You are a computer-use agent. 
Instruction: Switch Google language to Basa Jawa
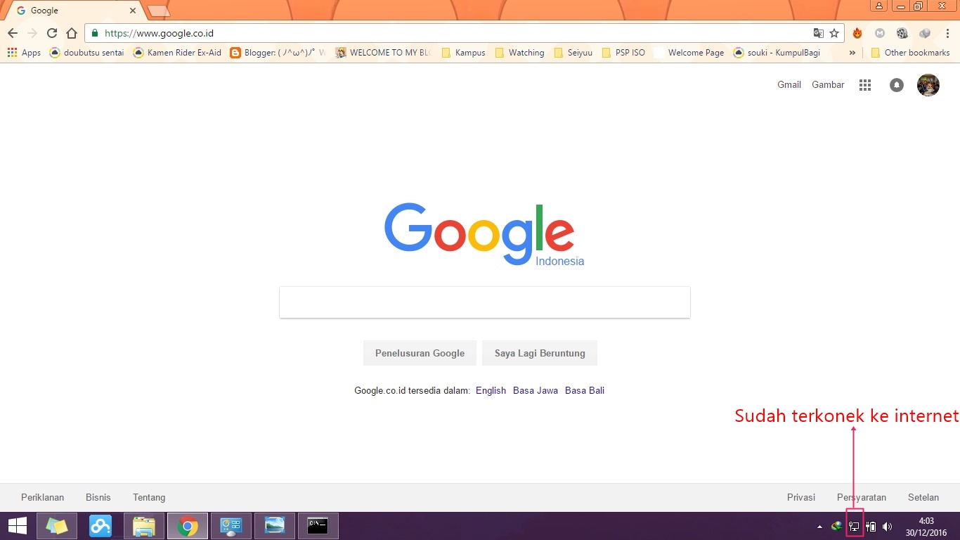pos(536,390)
